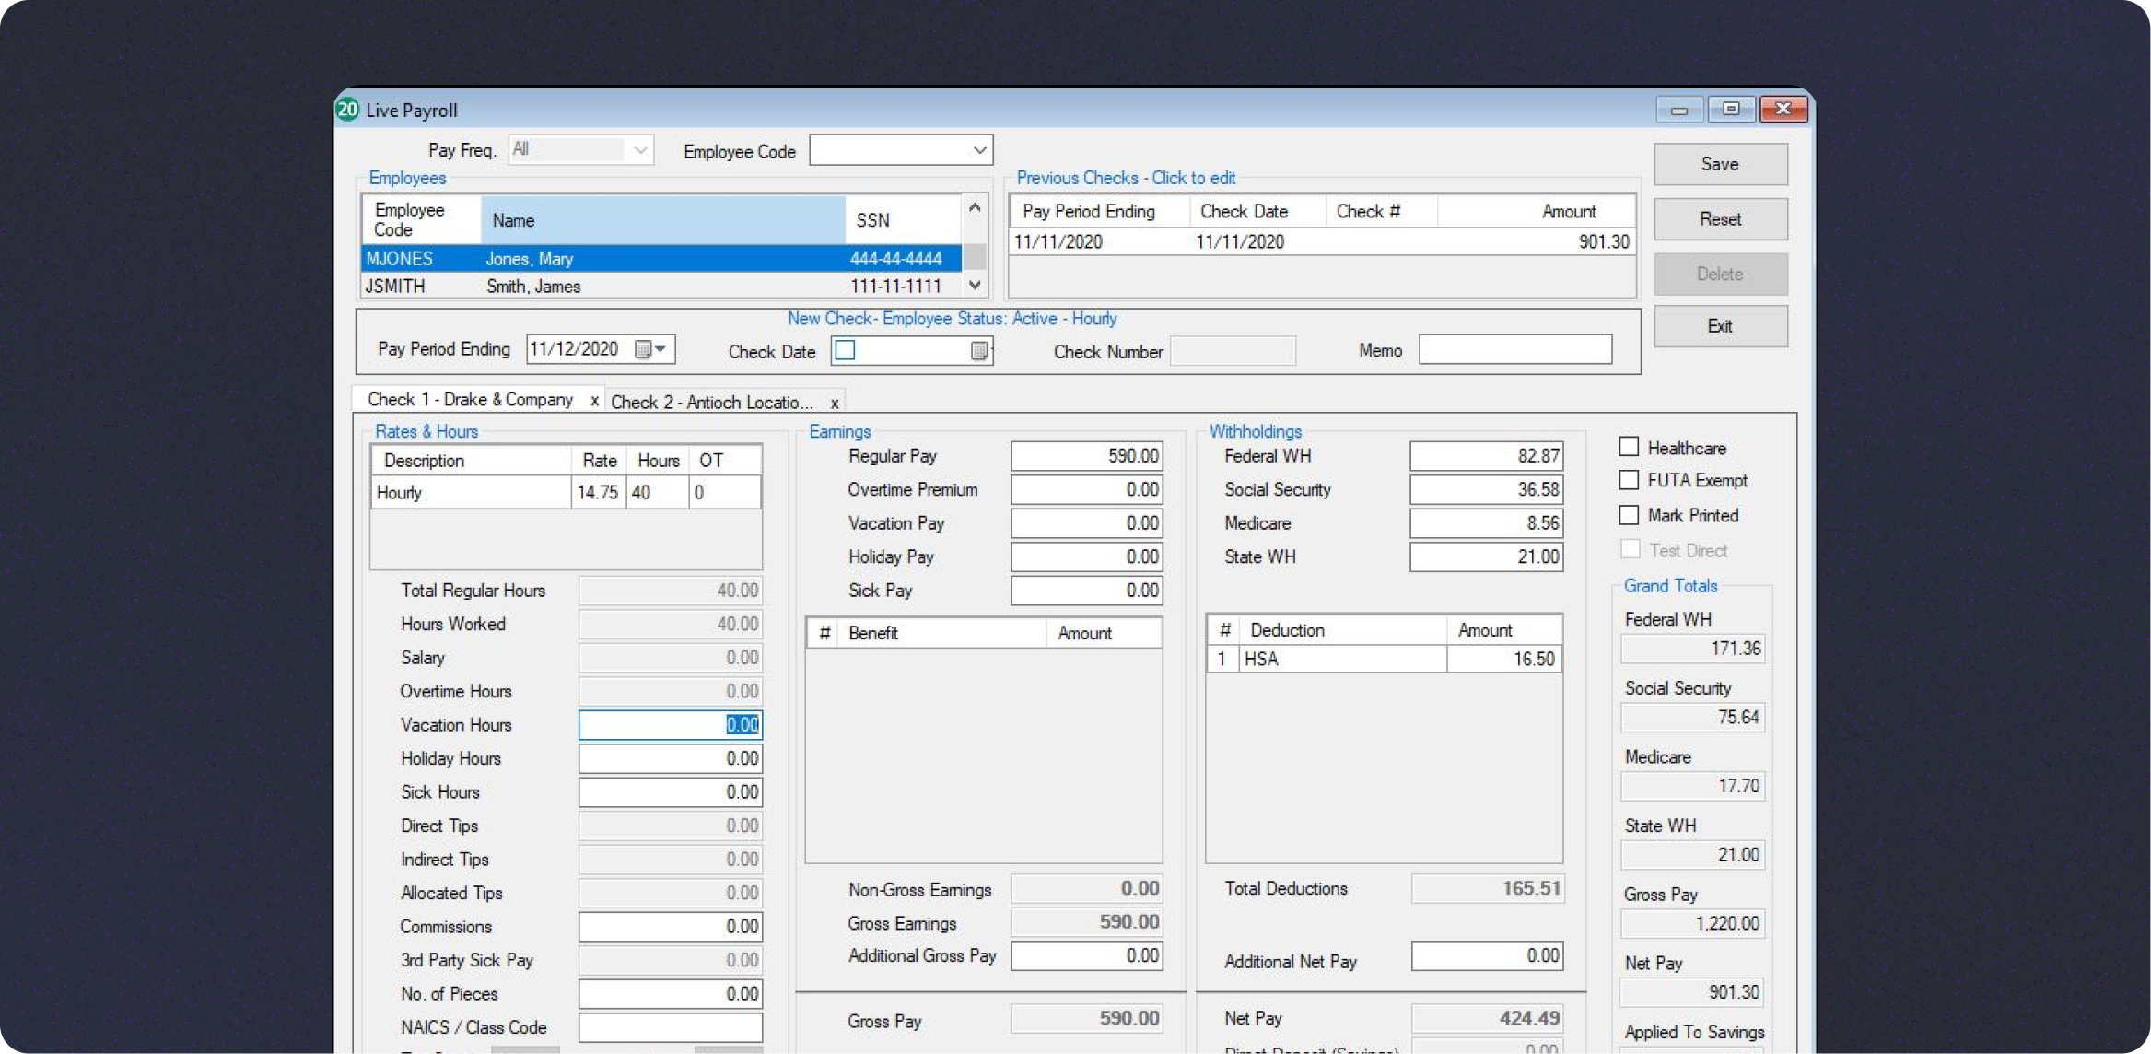
Task: Close the Check 2 - Antioch Location tab
Action: point(835,404)
